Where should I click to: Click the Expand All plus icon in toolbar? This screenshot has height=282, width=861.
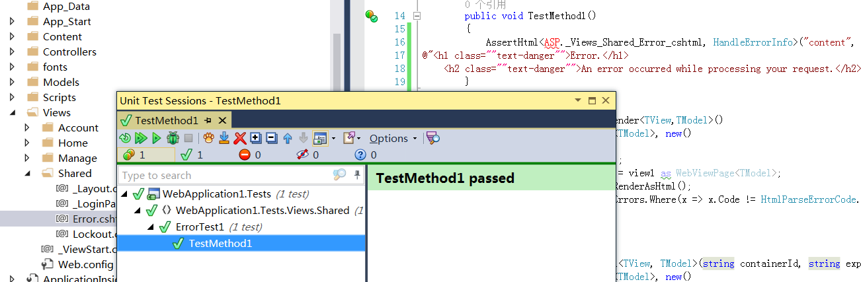[x=256, y=138]
